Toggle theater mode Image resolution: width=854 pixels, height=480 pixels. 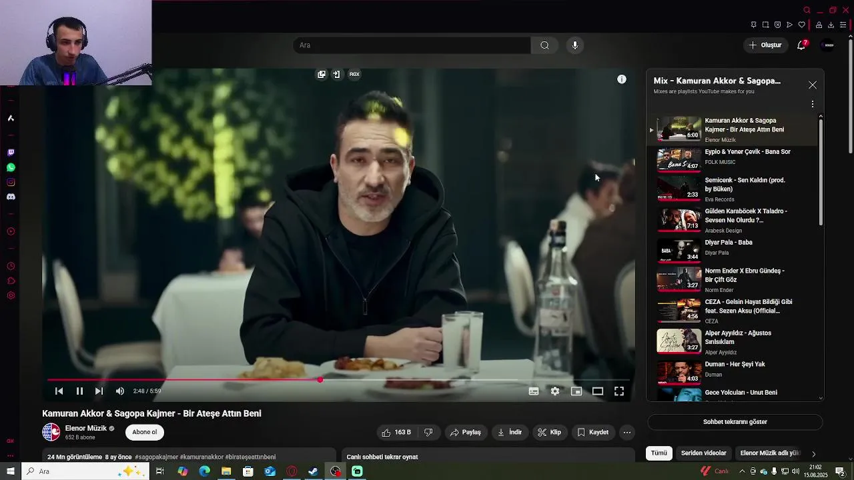tap(598, 391)
